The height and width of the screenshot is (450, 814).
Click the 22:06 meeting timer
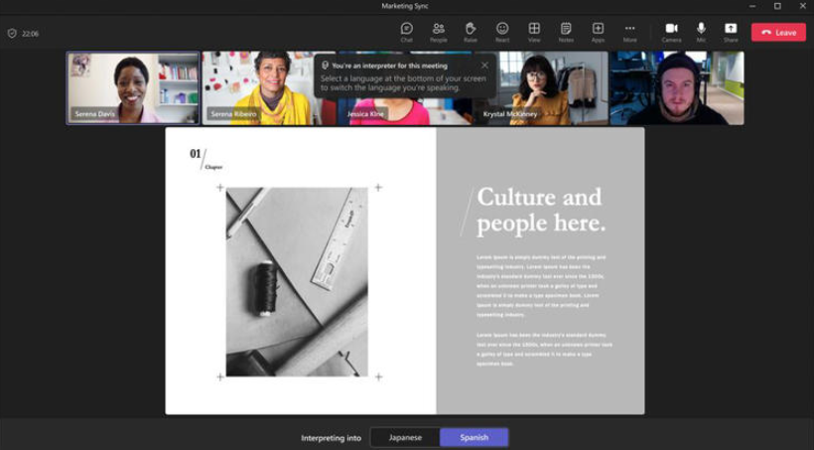click(30, 33)
